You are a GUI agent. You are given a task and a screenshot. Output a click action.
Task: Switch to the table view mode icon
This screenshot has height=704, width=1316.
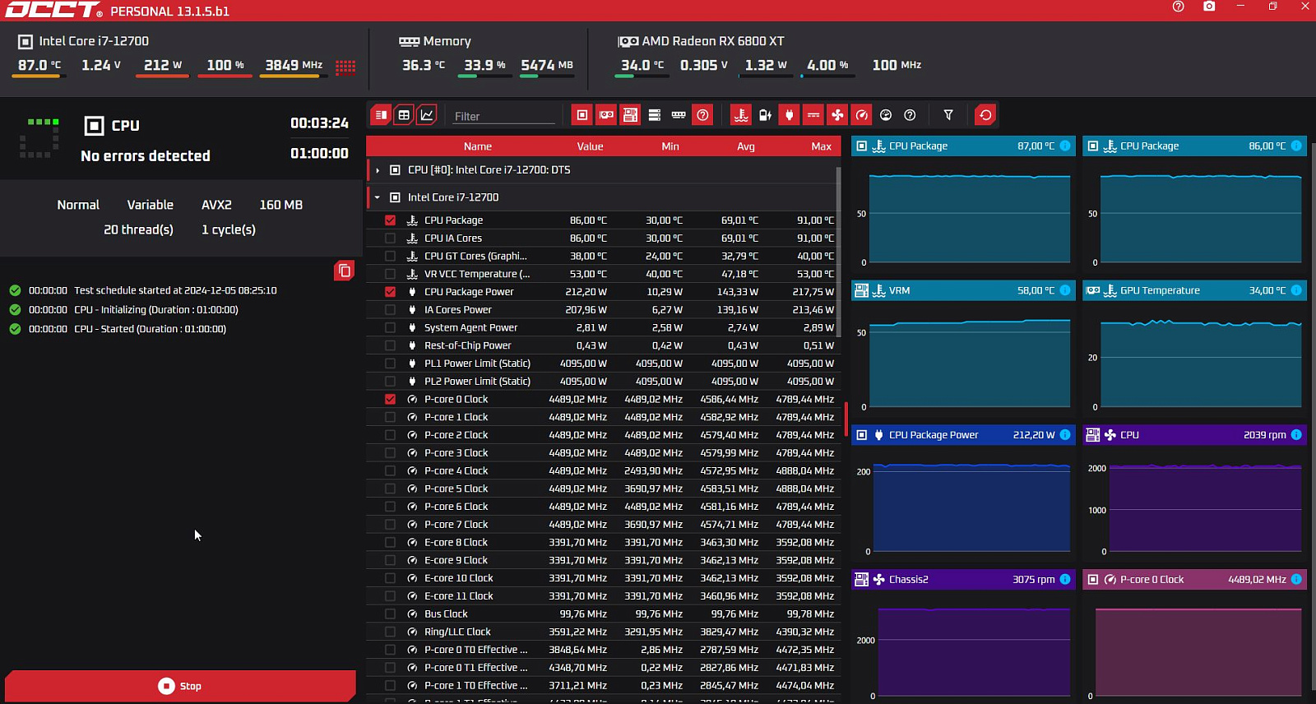404,115
